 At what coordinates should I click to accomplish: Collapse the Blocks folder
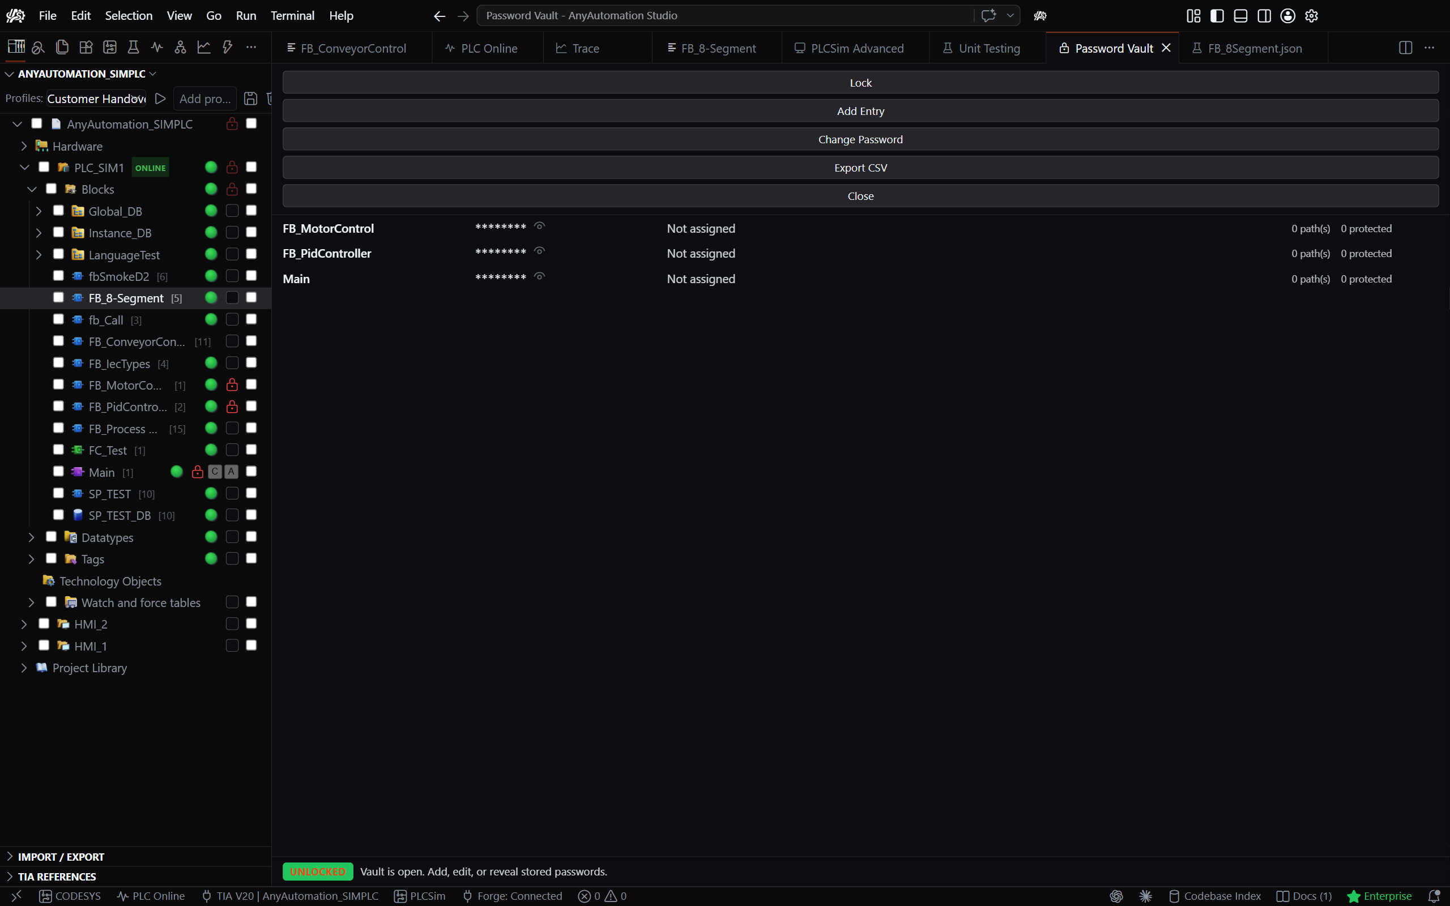[x=32, y=189]
